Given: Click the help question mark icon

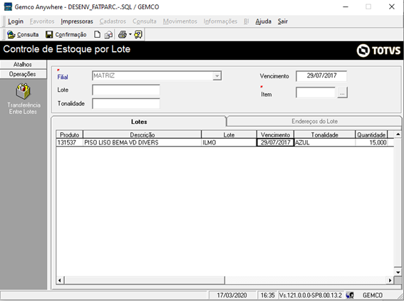Looking at the screenshot, I should point(138,34).
